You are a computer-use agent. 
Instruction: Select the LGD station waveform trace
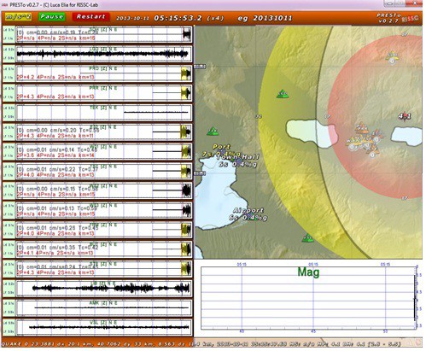pyautogui.click(x=103, y=54)
